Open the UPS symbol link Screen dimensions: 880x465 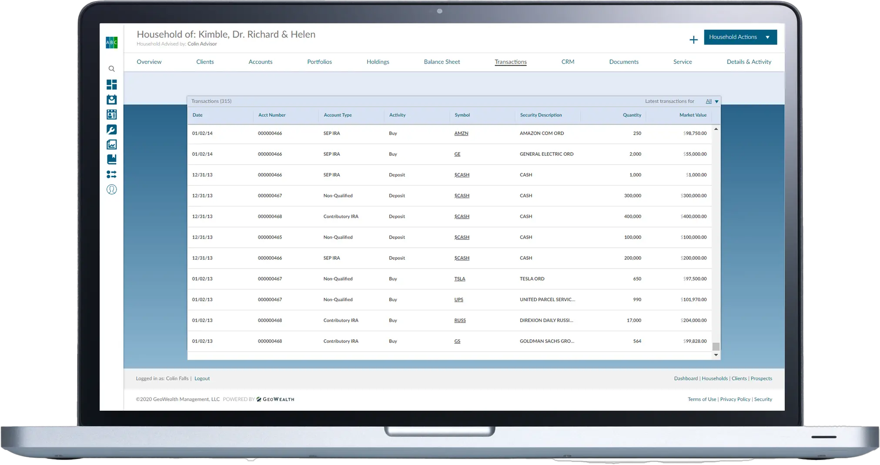coord(458,300)
